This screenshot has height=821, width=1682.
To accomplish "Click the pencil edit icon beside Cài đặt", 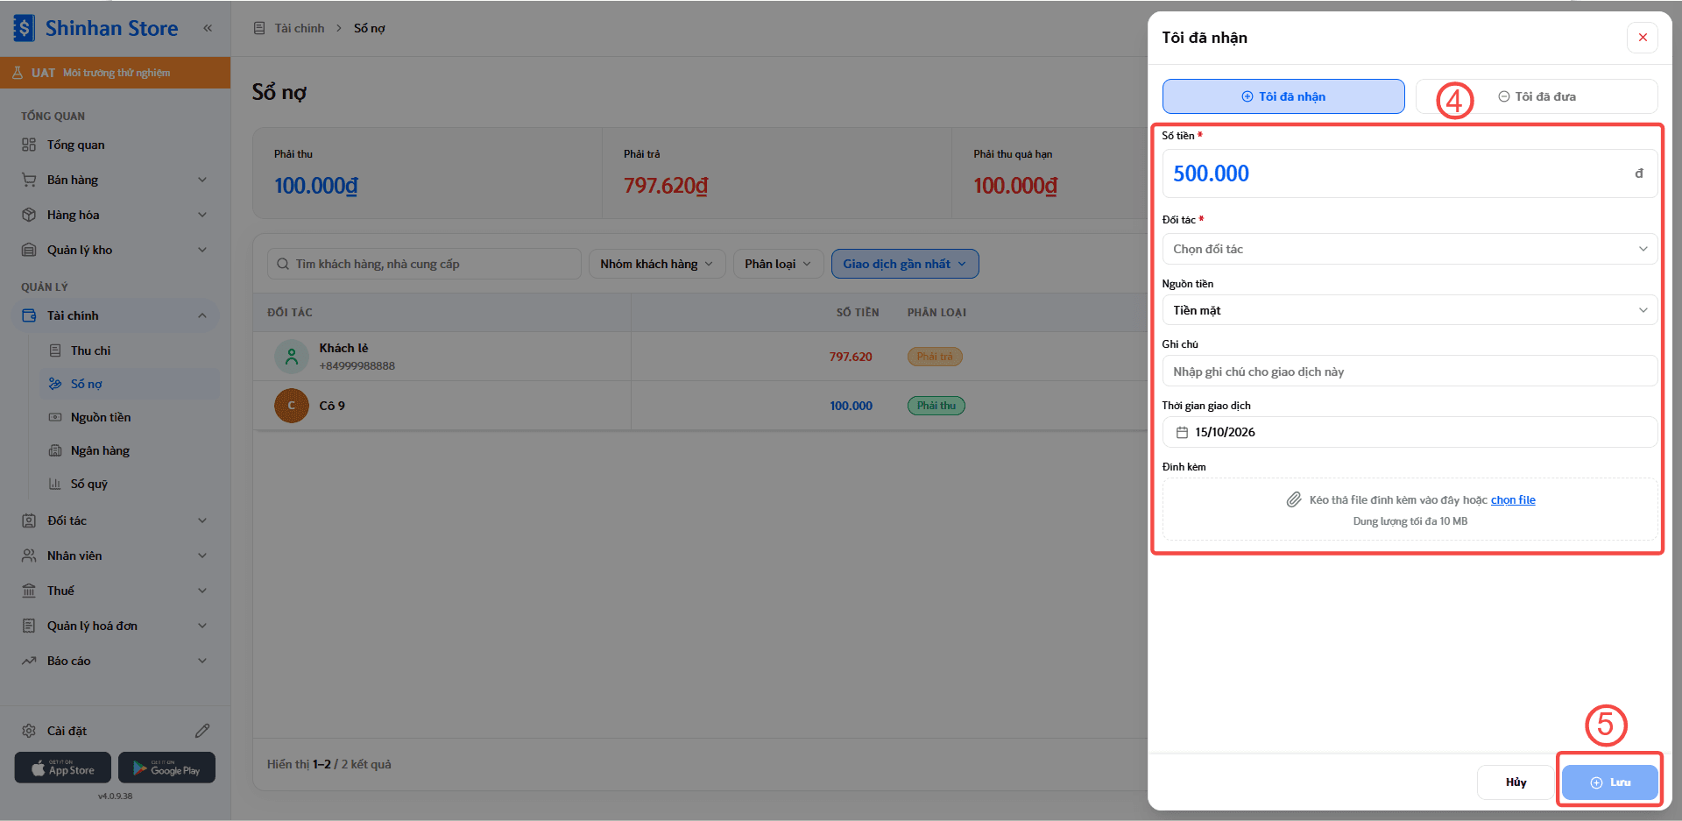I will point(202,731).
